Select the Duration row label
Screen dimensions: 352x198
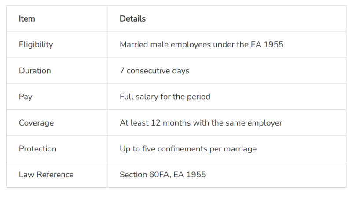[35, 71]
